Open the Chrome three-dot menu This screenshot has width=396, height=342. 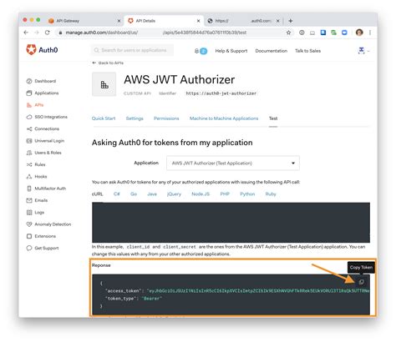[x=370, y=33]
